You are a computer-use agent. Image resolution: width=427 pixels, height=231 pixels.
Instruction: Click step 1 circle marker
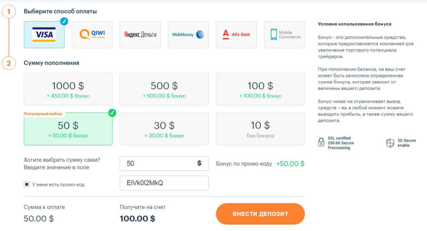pyautogui.click(x=9, y=12)
